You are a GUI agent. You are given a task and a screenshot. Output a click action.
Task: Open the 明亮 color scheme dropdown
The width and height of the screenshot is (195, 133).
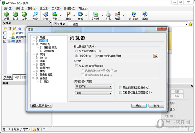click(94, 93)
